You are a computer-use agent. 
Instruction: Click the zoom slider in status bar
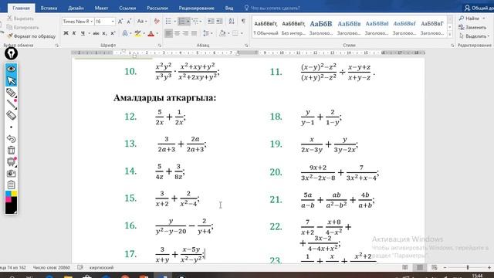468,267
